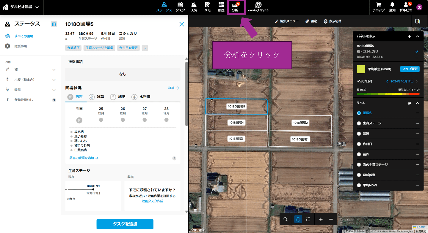Click the purple user avatar icon
Screen dimensions: 428x233
[x=419, y=7]
